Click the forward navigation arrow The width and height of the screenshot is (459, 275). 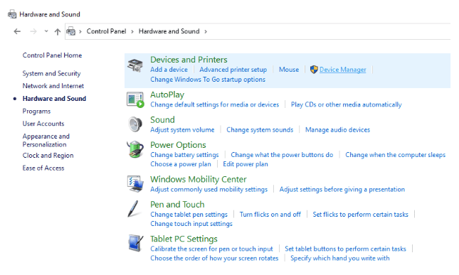(x=33, y=31)
